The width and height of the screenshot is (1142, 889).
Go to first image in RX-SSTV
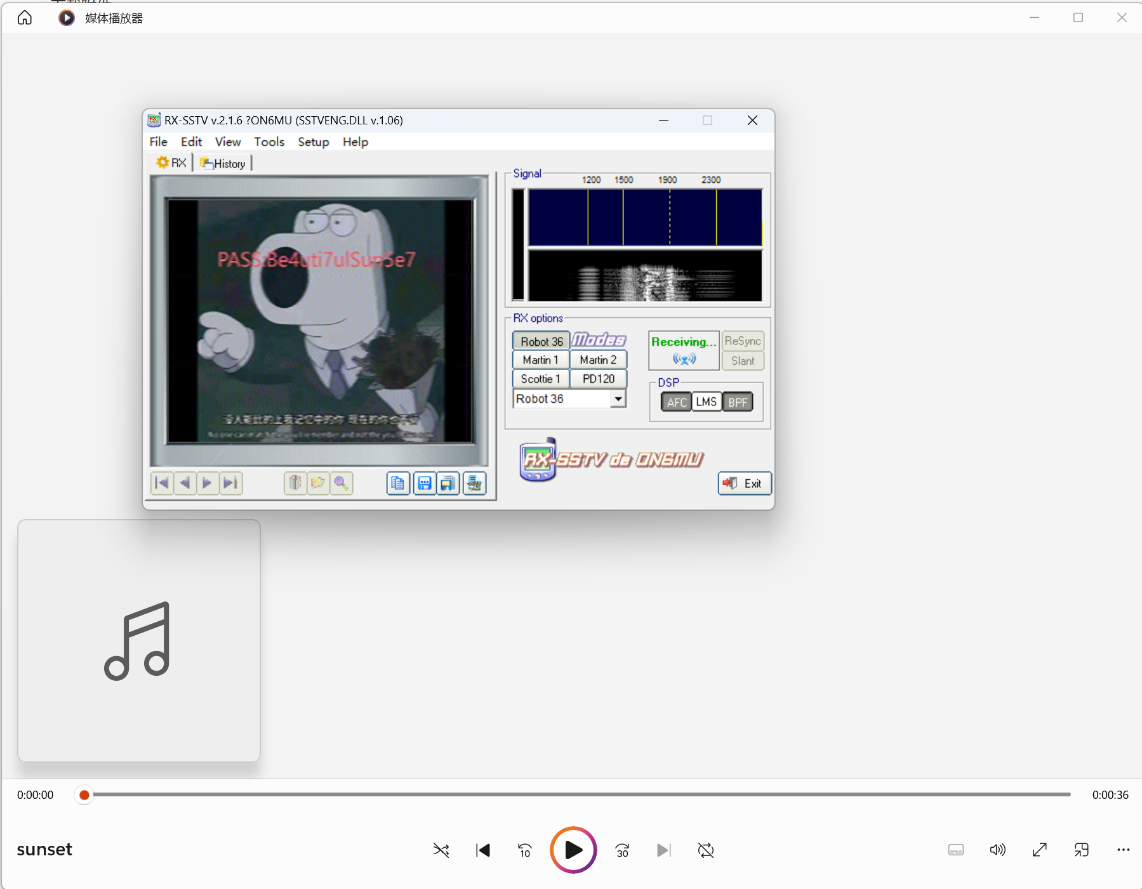163,484
